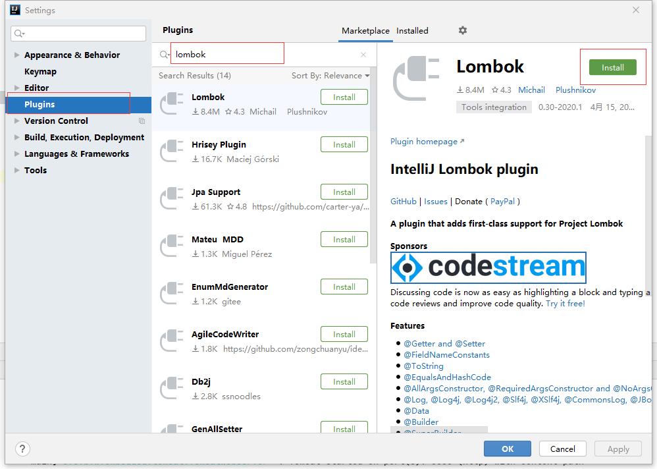Install the GenAllSetter plugin
This screenshot has height=469, width=657.
[344, 427]
